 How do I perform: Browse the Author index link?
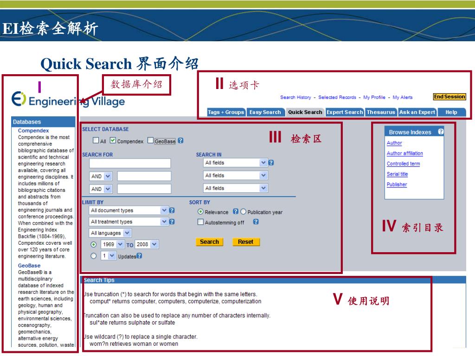pos(394,143)
